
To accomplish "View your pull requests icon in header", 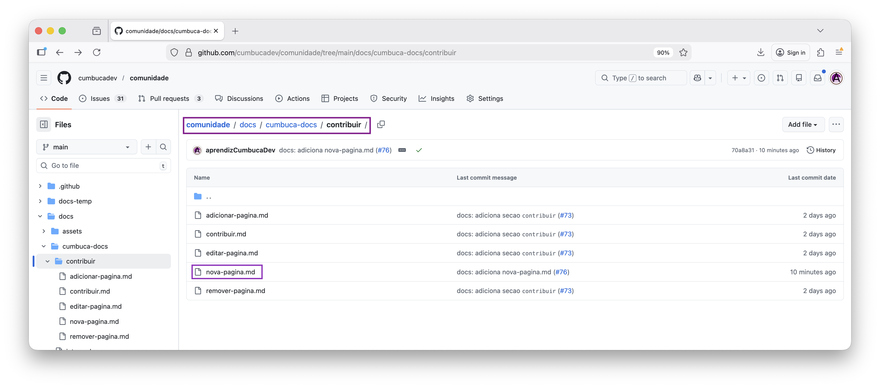I will point(780,78).
